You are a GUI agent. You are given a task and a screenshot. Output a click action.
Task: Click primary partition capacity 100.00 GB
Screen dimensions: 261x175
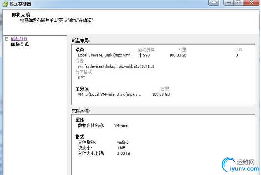coord(161,94)
